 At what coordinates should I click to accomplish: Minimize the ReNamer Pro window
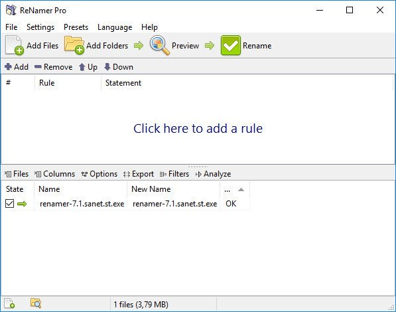point(320,10)
